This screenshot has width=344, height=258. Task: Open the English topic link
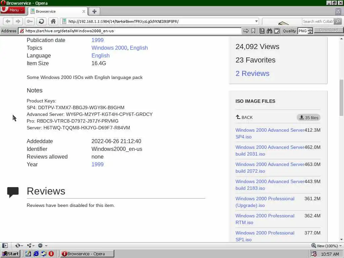click(x=139, y=48)
